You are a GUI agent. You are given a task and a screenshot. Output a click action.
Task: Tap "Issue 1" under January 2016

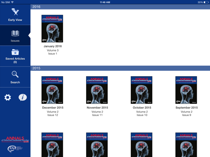(52, 54)
